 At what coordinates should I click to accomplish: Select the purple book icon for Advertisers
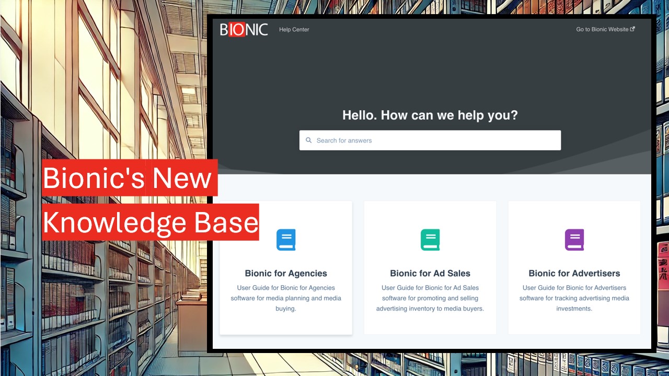coord(574,240)
